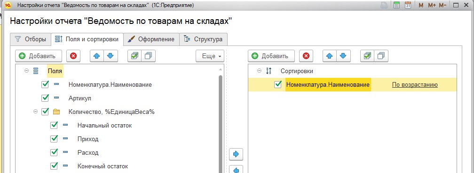Switch to the Структура tab
Image resolution: width=474 pixels, height=173 pixels.
pyautogui.click(x=204, y=39)
